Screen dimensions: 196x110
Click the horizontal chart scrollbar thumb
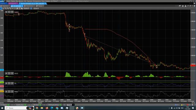point(40,103)
